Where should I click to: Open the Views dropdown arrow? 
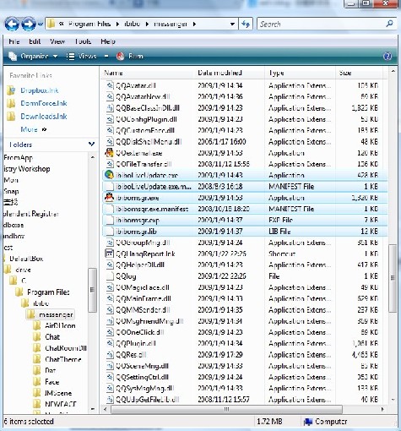pyautogui.click(x=106, y=57)
